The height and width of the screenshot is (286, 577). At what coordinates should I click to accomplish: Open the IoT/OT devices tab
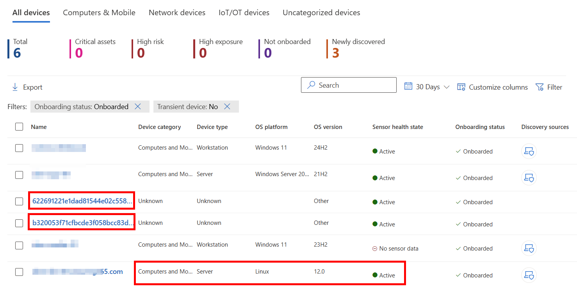pyautogui.click(x=244, y=12)
